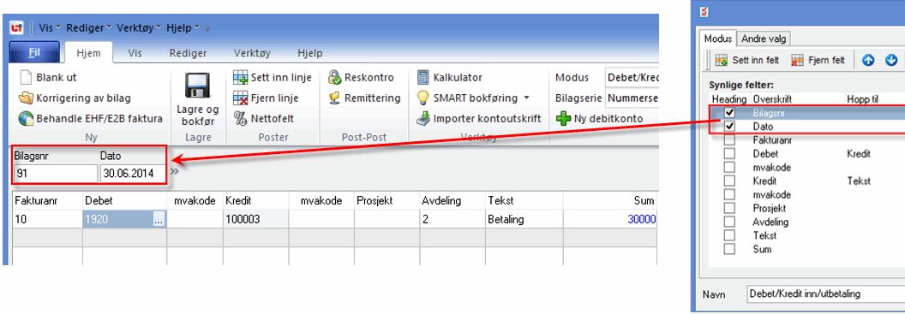
Task: Switch to the Vis ribbon tab
Action: 135,52
